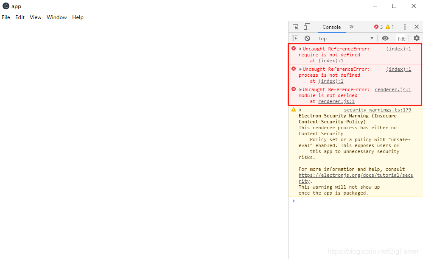This screenshot has height=259, width=423.
Task: Select 'module is not defined' message text
Action: point(328,95)
